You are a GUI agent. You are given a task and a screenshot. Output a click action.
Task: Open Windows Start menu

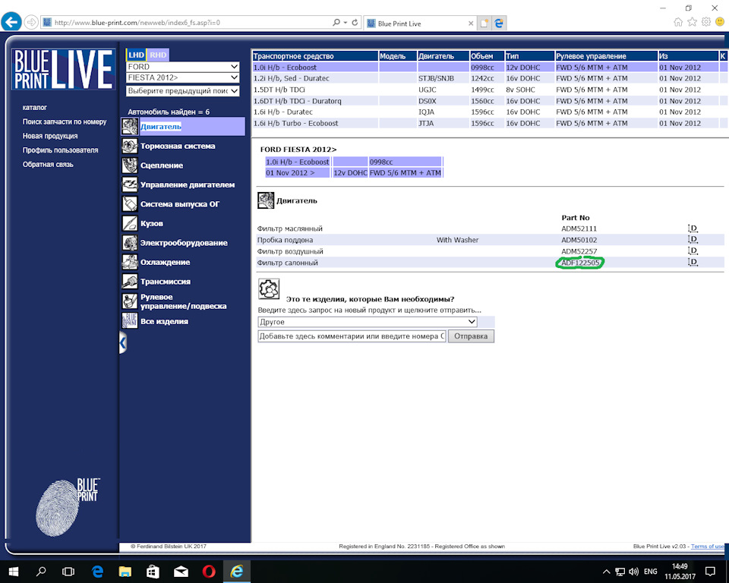(x=13, y=572)
